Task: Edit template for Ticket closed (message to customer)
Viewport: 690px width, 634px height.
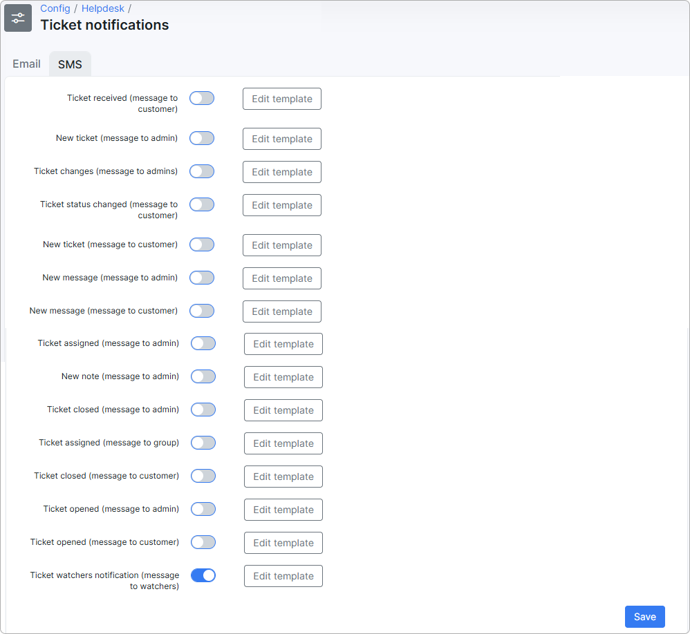Action: coord(283,477)
